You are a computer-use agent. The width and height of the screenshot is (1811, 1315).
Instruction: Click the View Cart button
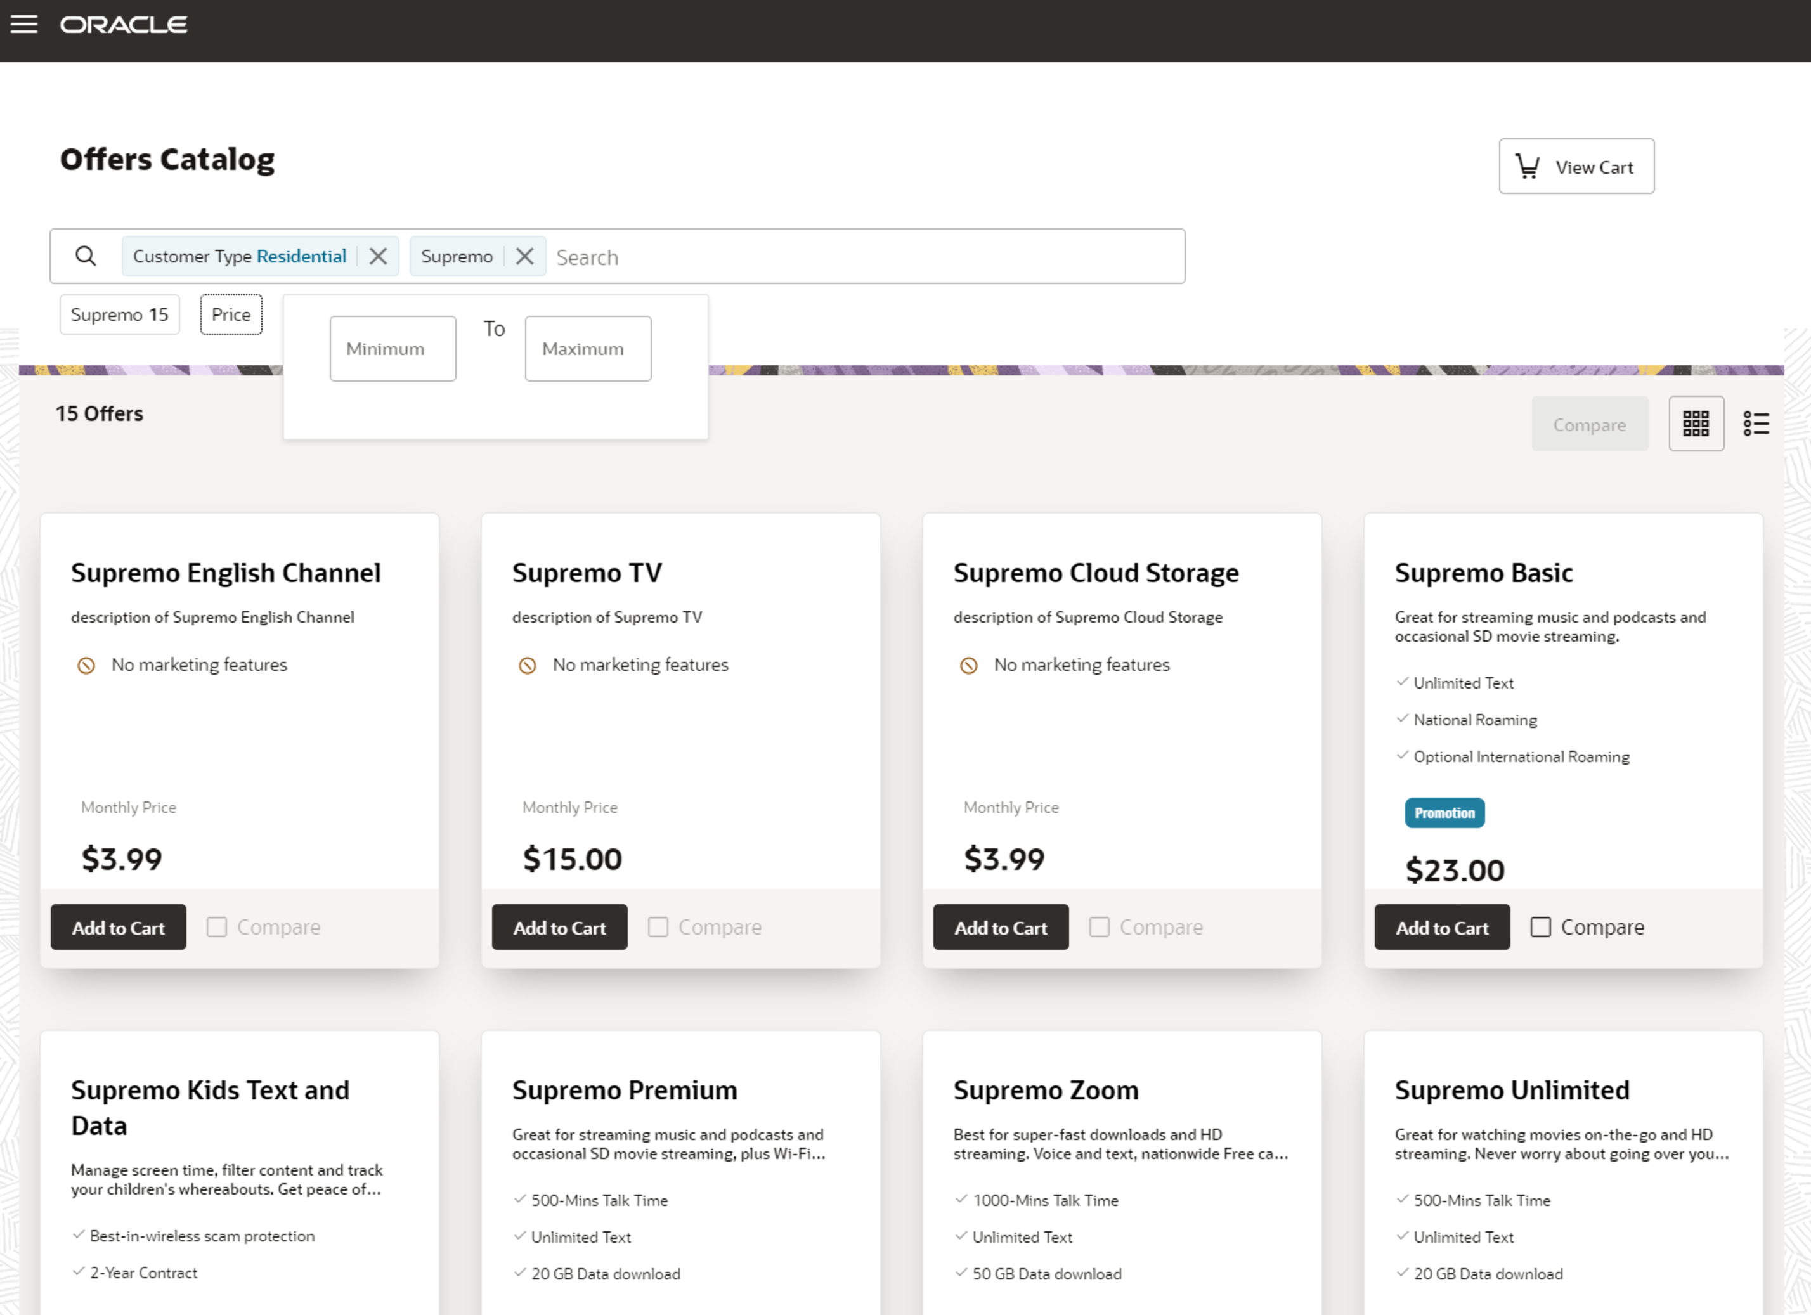(x=1576, y=166)
